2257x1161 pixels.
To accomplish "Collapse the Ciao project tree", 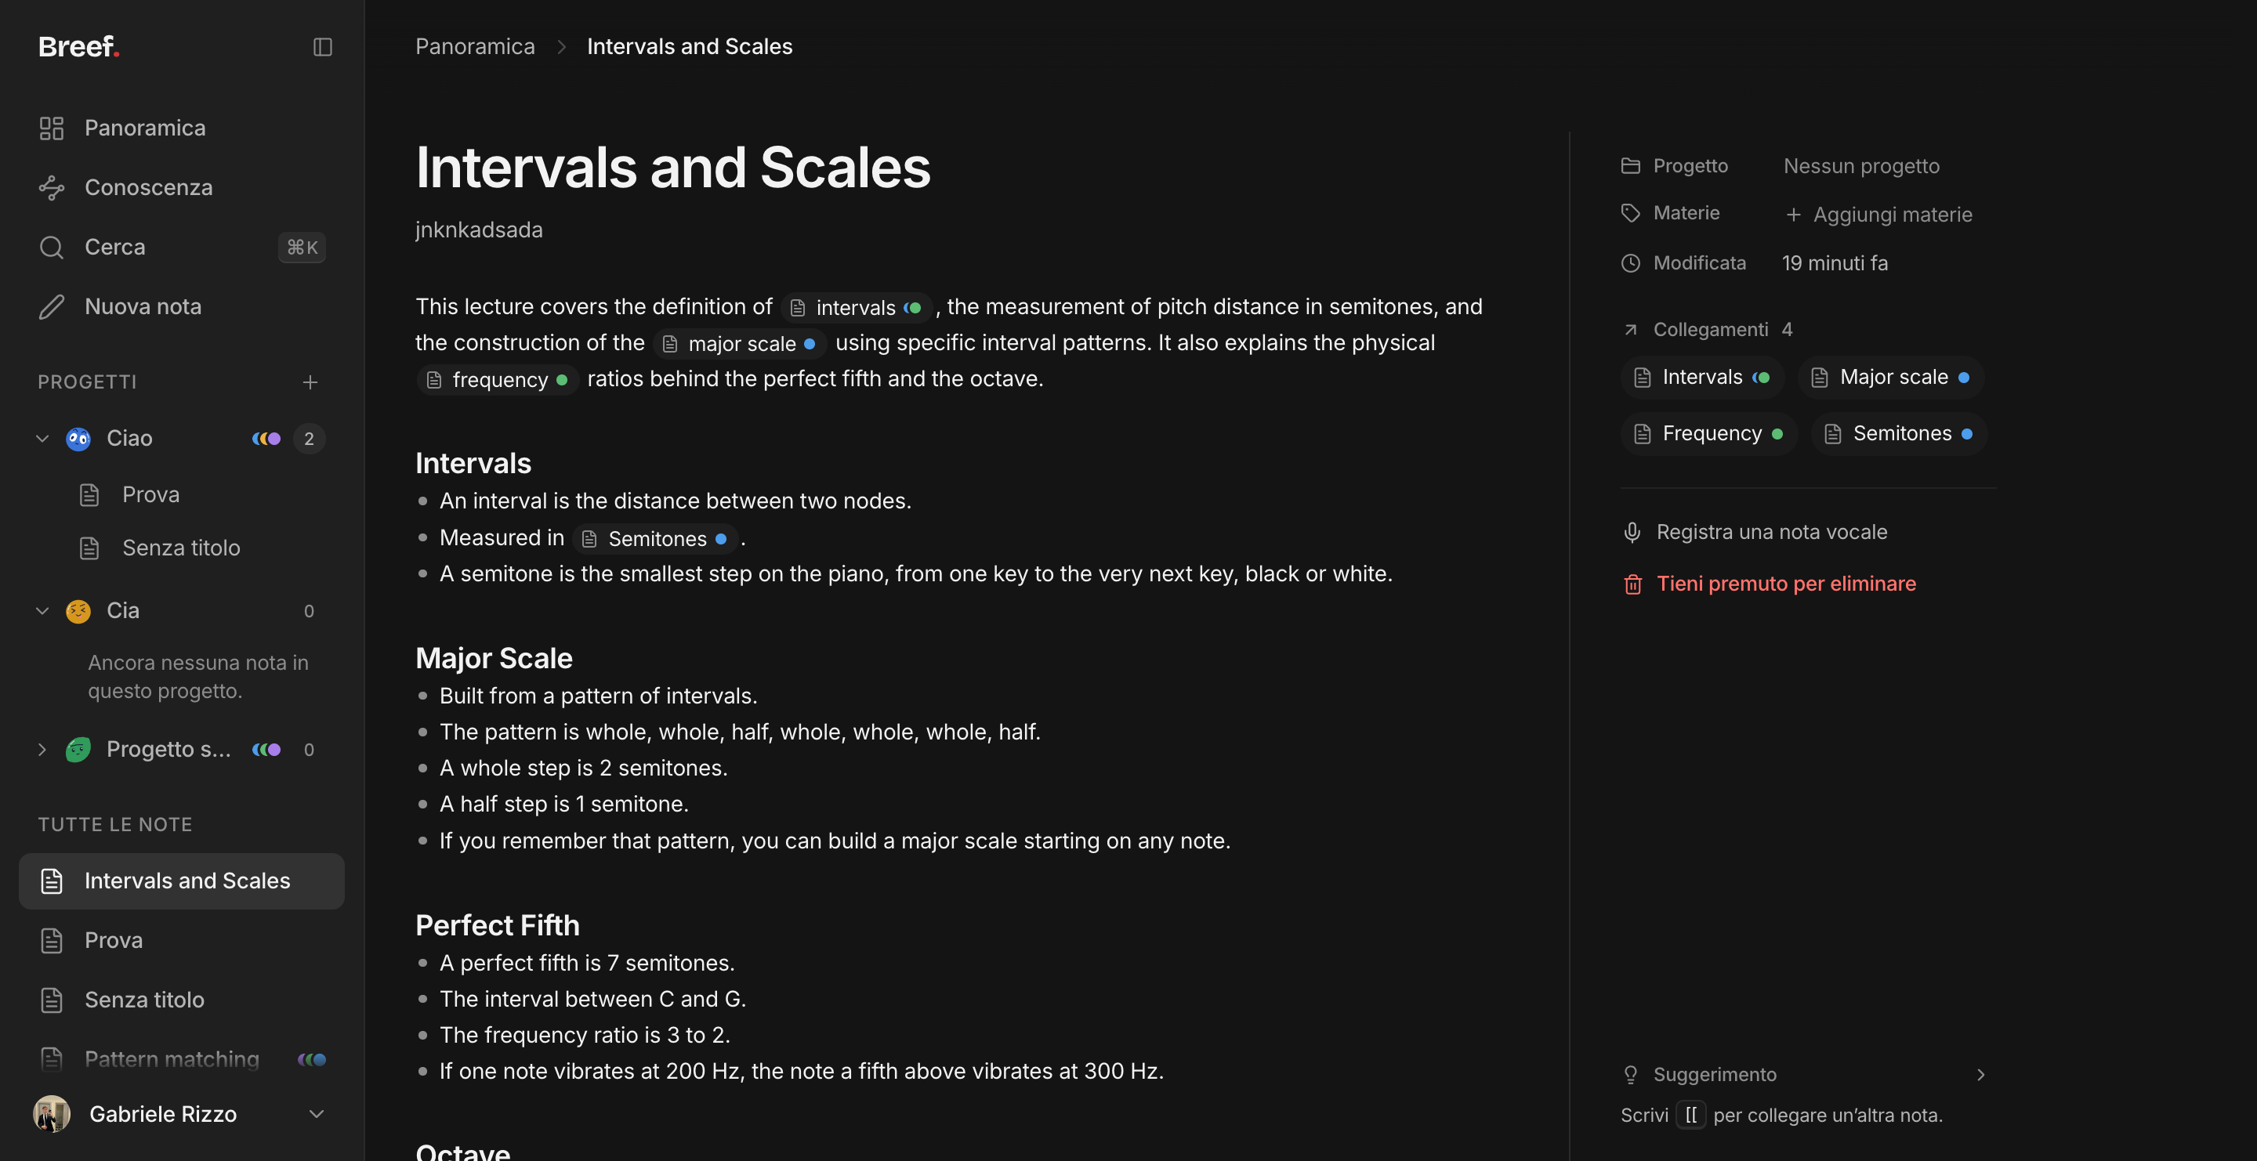I will coord(42,438).
